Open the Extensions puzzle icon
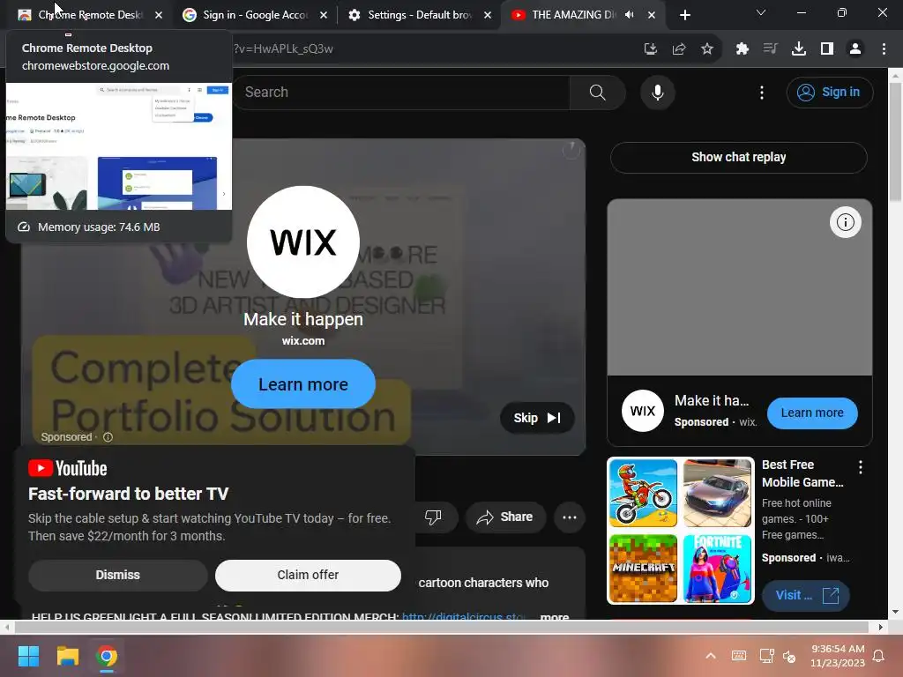This screenshot has width=903, height=677. click(x=743, y=49)
